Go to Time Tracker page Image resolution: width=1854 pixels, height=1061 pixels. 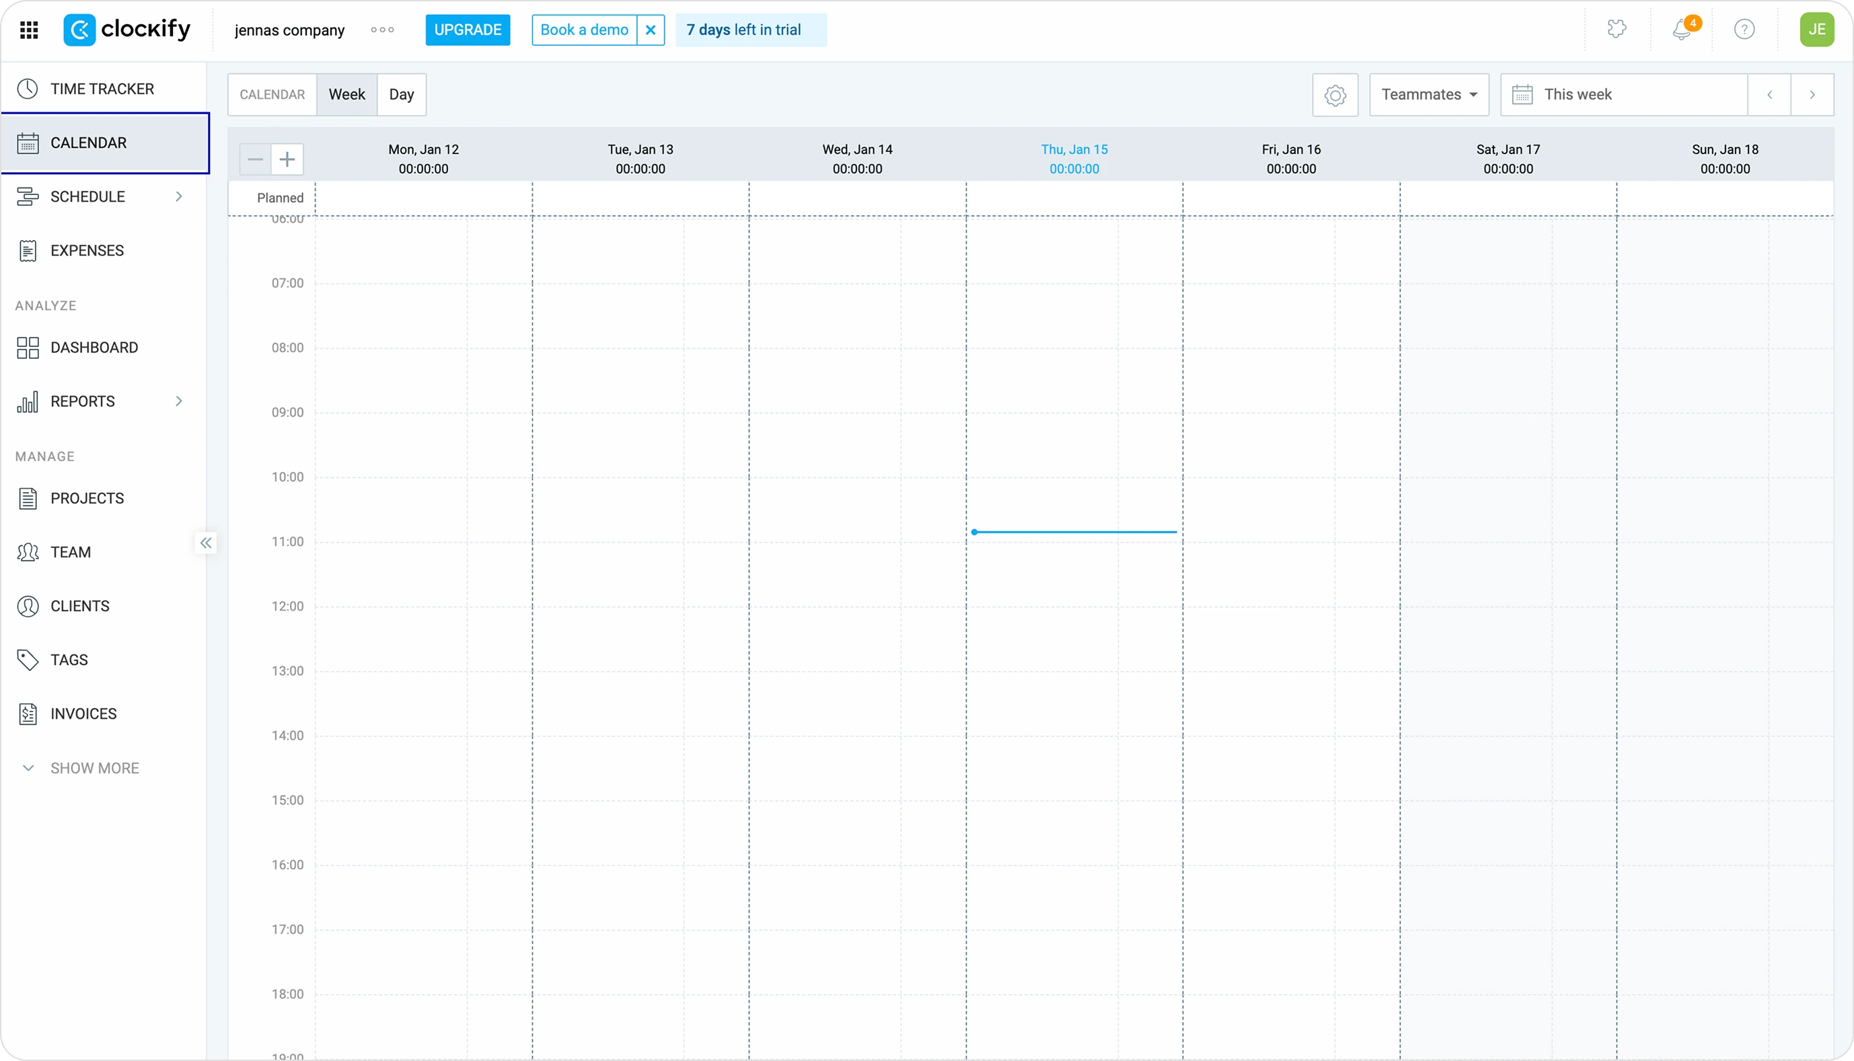point(102,89)
